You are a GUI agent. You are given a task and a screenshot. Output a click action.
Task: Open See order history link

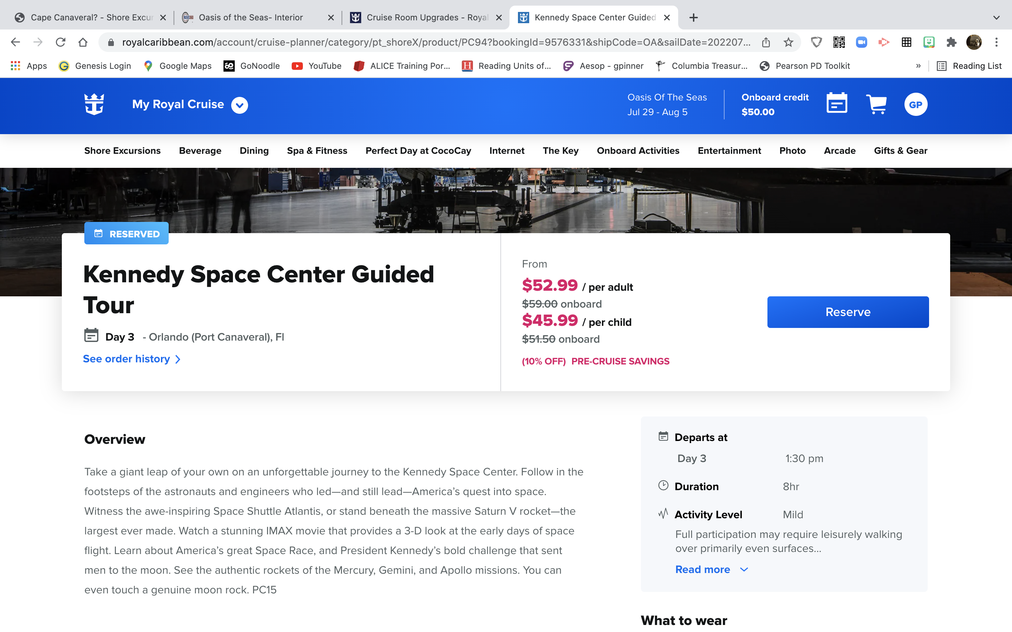tap(132, 359)
